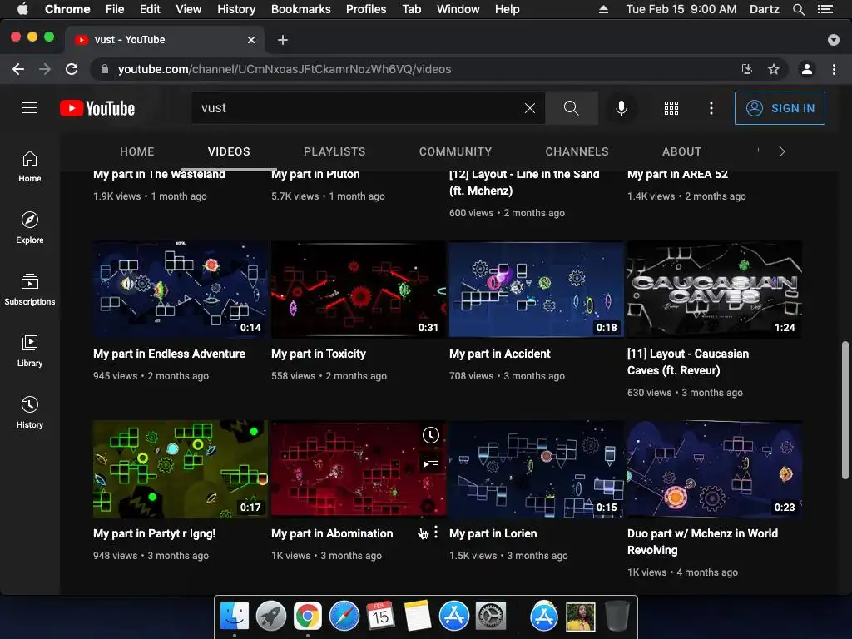Viewport: 852px width, 639px height.
Task: Open the History menu in menu bar
Action: (236, 9)
